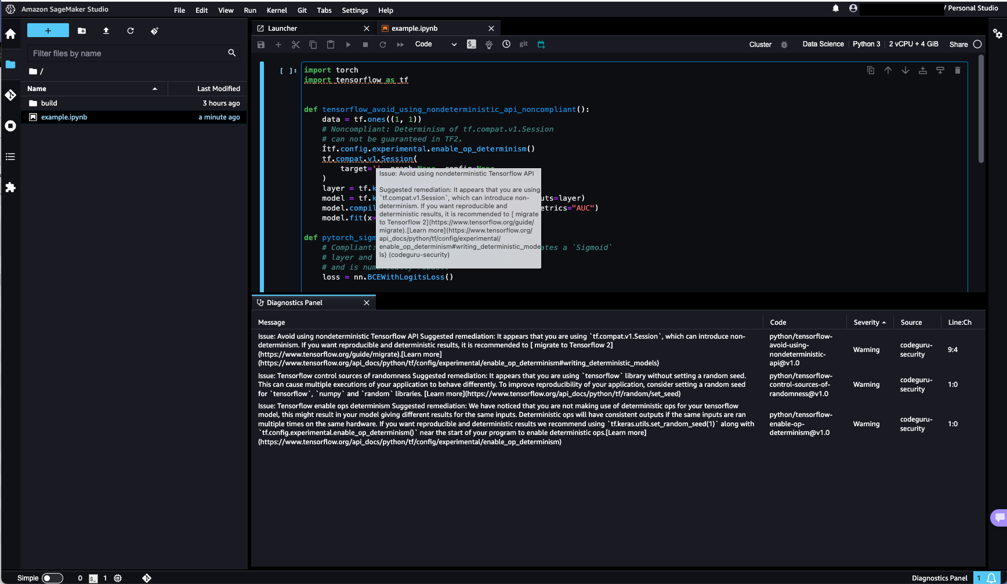1007x584 pixels.
Task: Open the extensions puzzle-piece sidebar icon
Action: 10,187
